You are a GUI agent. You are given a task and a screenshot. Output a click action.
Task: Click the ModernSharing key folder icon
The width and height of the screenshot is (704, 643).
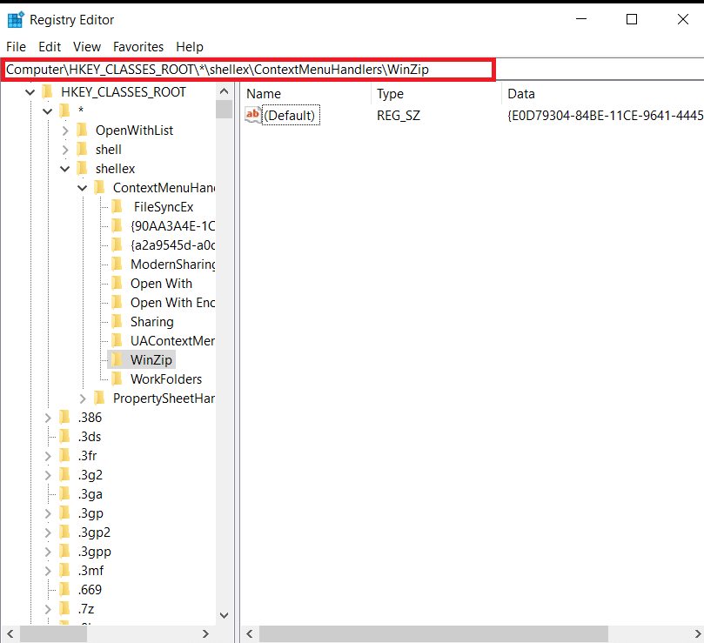coord(117,265)
